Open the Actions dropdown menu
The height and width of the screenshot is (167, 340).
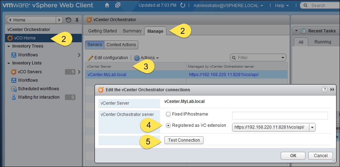tap(146, 58)
